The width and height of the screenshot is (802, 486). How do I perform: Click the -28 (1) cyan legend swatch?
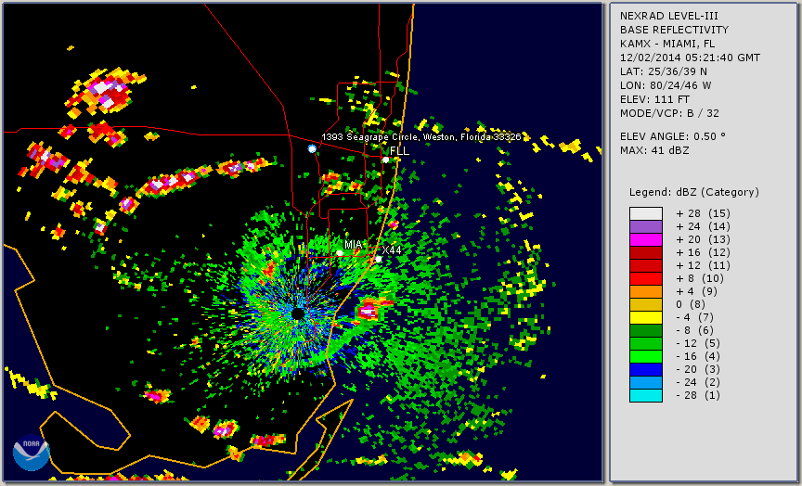pyautogui.click(x=646, y=395)
